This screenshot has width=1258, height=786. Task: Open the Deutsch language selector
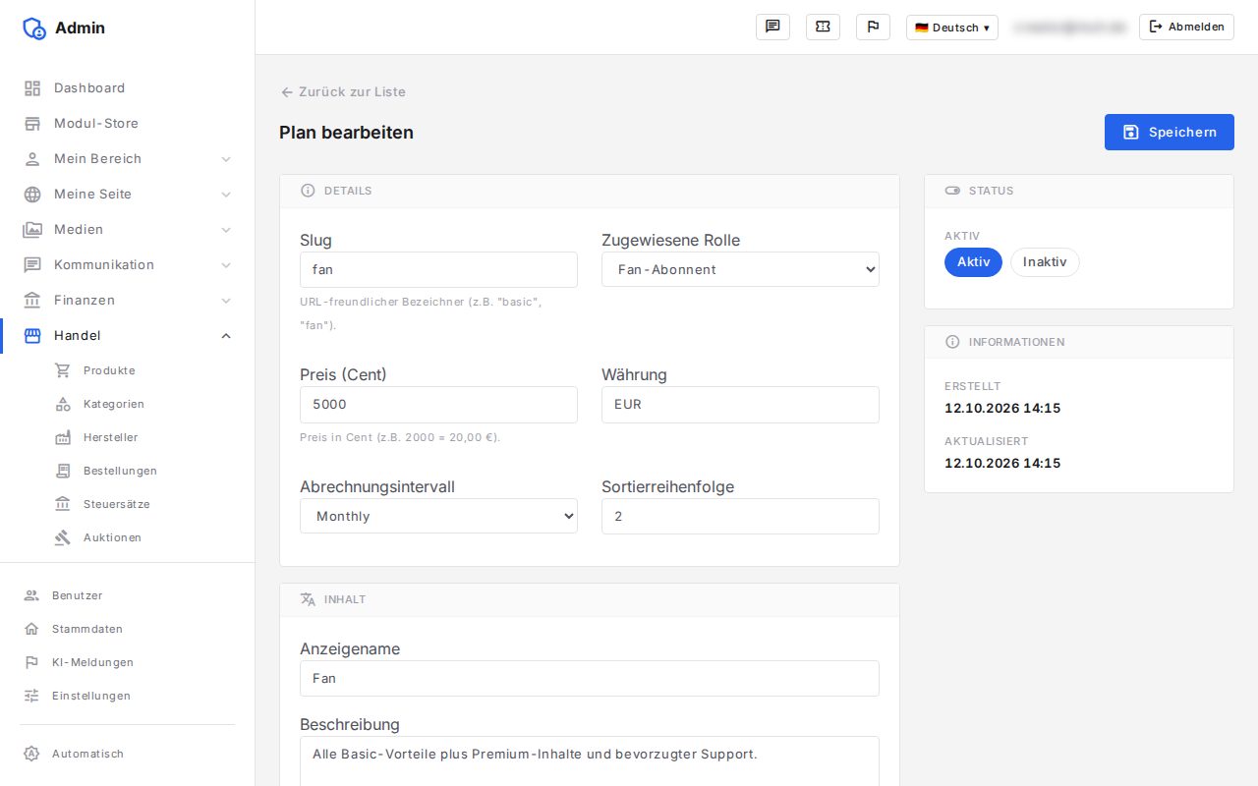point(951,28)
